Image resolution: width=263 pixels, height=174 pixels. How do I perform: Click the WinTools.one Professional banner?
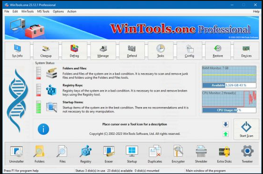point(132,28)
